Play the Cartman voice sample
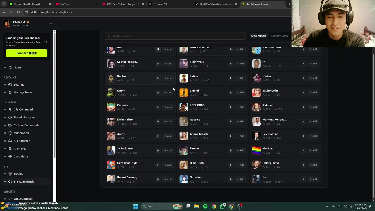375x211 pixels. 158,107
